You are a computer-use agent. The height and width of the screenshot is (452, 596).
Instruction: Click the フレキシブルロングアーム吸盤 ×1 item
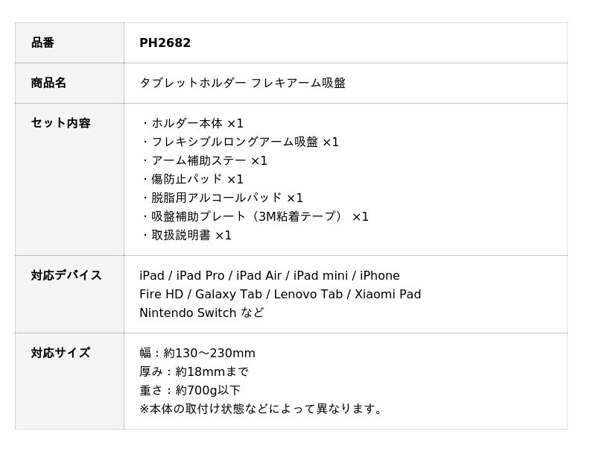tap(241, 142)
